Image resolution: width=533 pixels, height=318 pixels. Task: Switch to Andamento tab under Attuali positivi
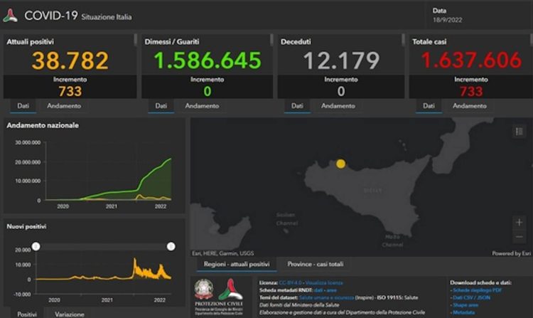[x=64, y=106]
